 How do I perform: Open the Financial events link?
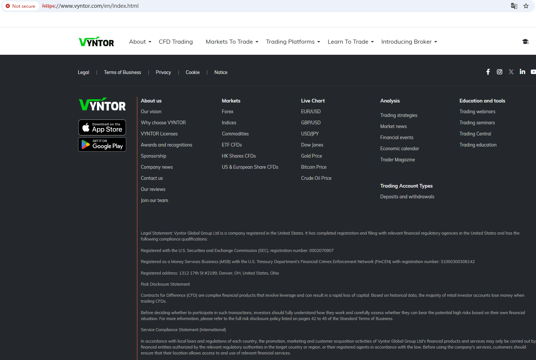397,138
